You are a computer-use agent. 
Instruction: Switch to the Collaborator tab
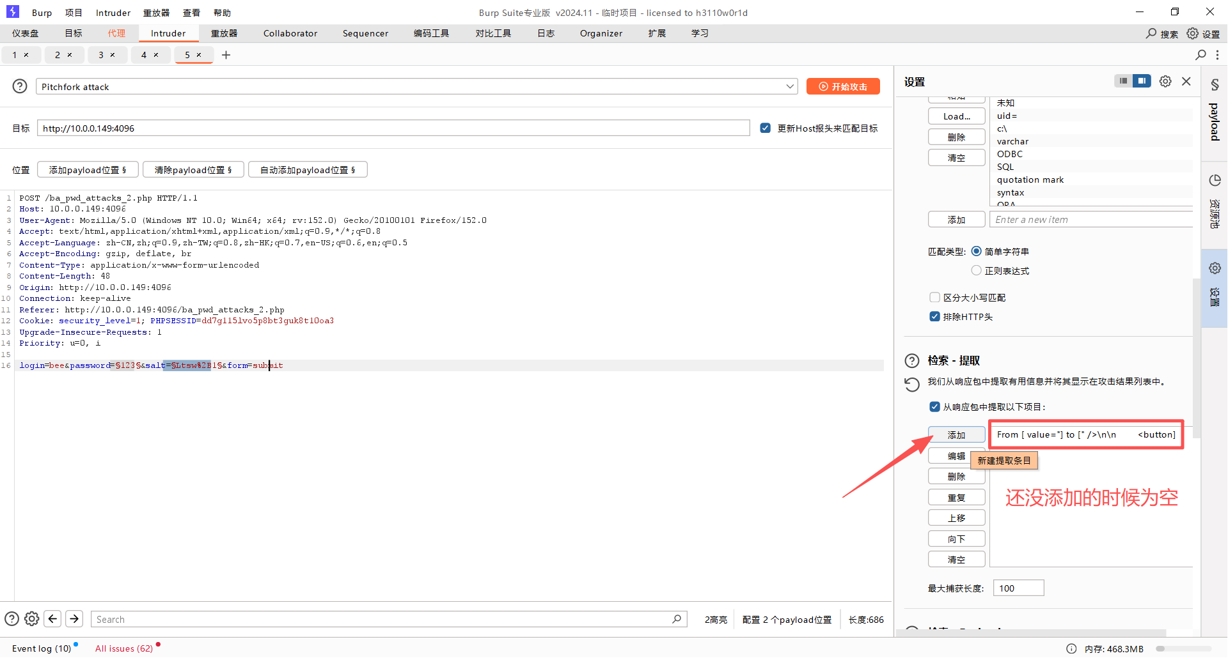(290, 33)
